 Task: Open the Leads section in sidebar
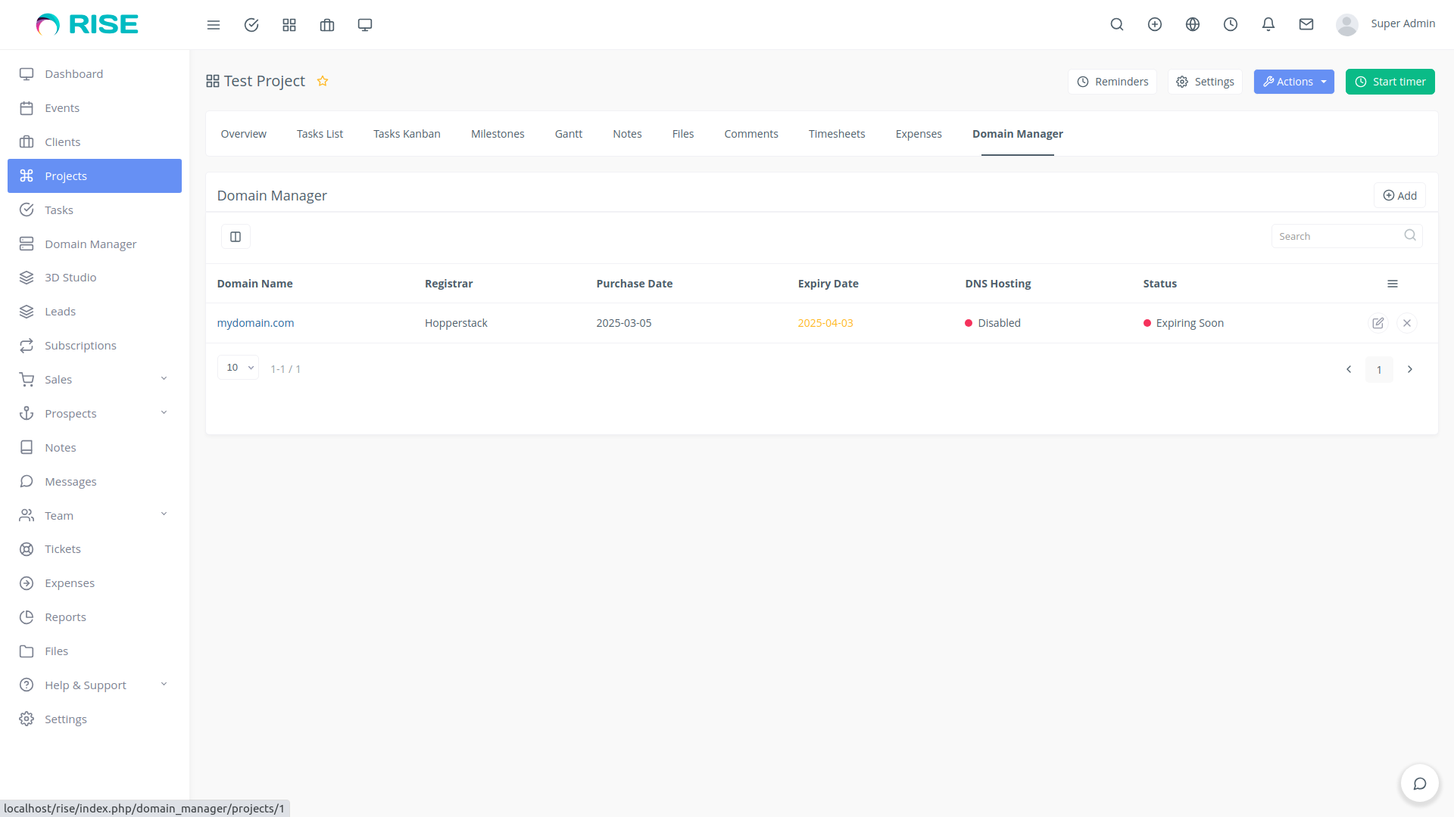(x=61, y=311)
